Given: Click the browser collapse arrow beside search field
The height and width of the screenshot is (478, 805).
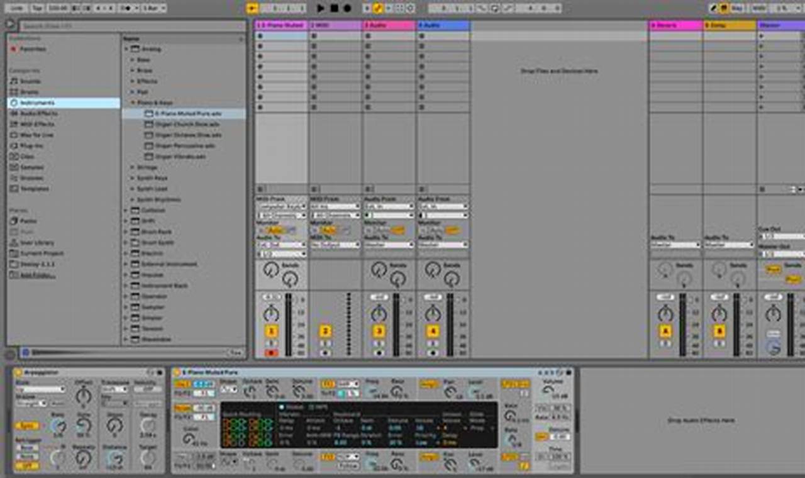Looking at the screenshot, I should (x=10, y=25).
